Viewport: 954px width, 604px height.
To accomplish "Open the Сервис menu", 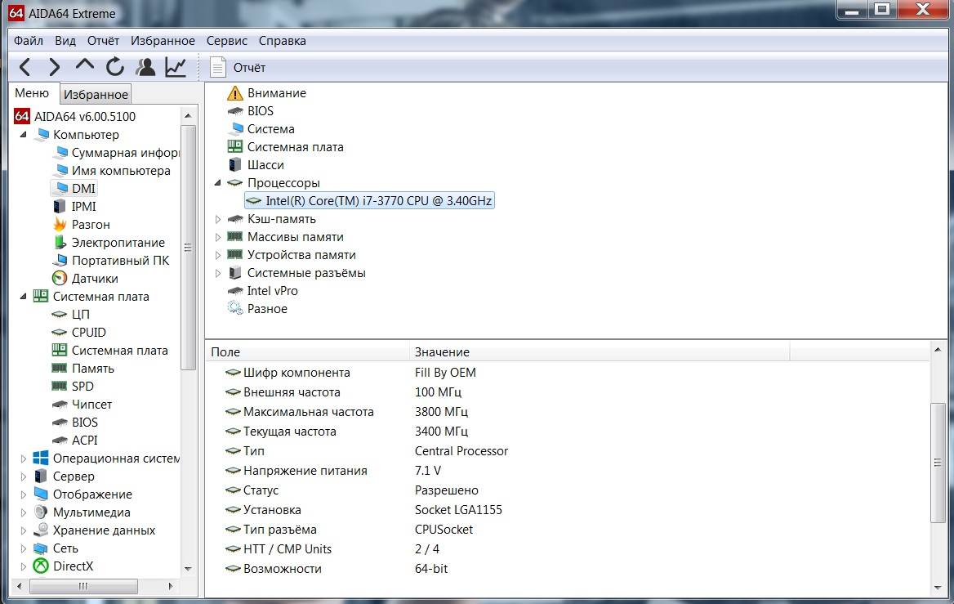I will [227, 41].
